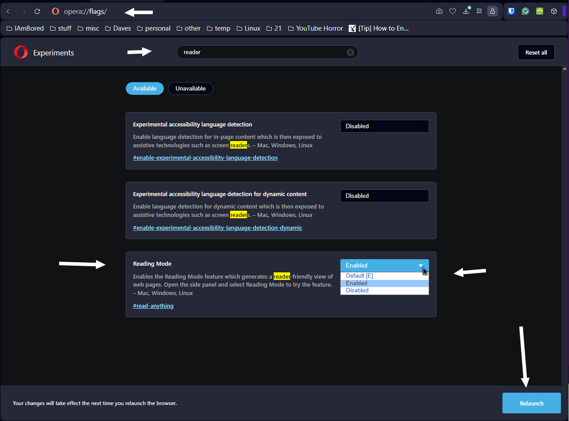The height and width of the screenshot is (421, 569).
Task: Open the extensions cube menu
Action: coord(553,11)
